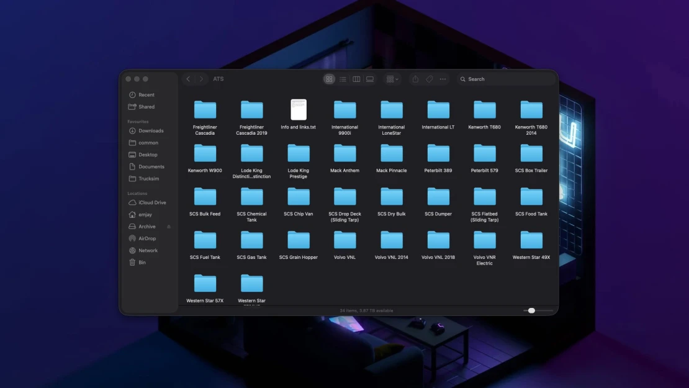
Task: Select the Western Star 49X folder
Action: point(531,240)
